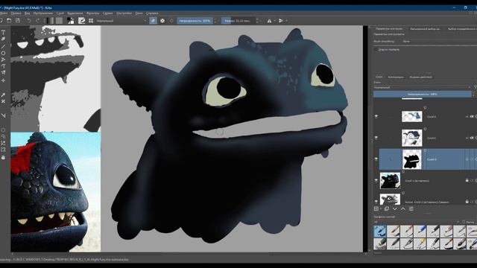This screenshot has height=268, width=477.
Task: Switch to the Слои tab
Action: (379, 77)
